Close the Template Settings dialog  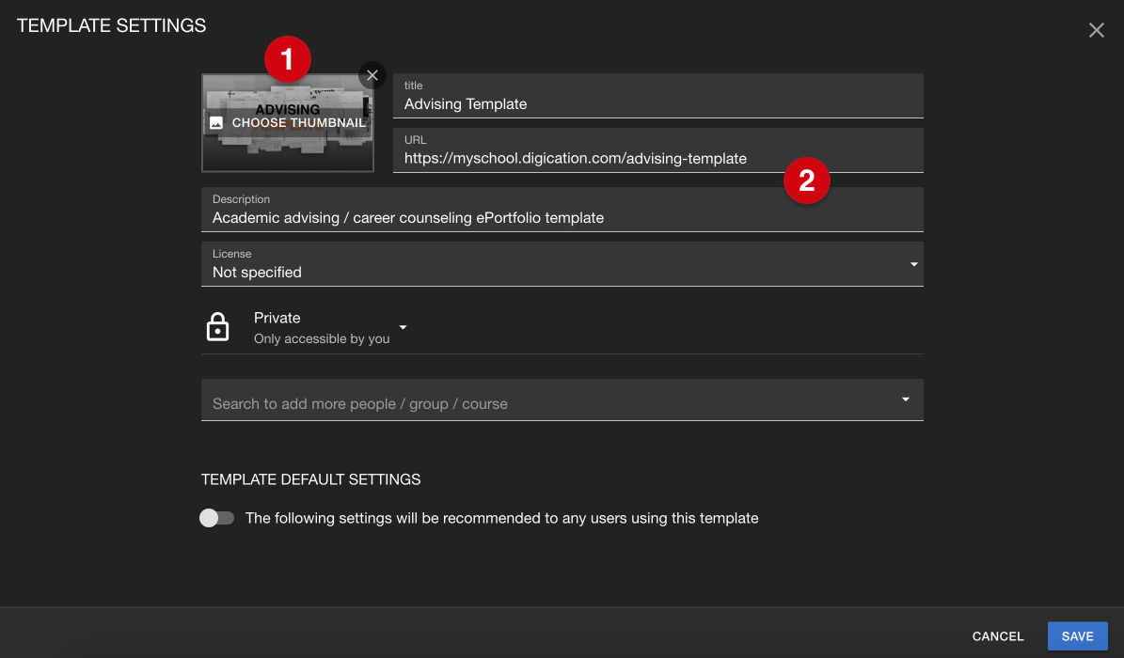click(x=1096, y=30)
